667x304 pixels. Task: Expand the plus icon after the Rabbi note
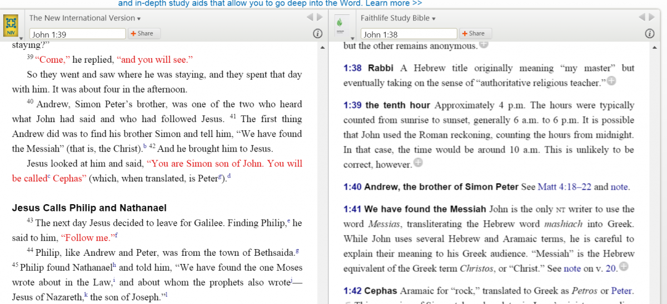612,82
